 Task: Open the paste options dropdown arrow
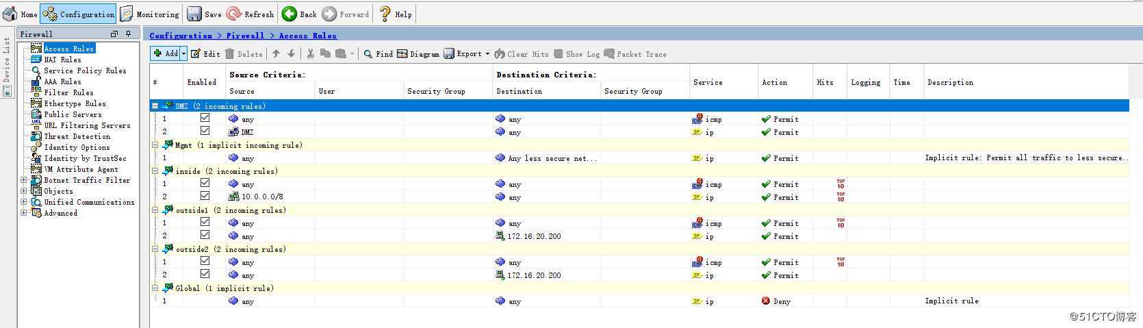click(x=352, y=53)
